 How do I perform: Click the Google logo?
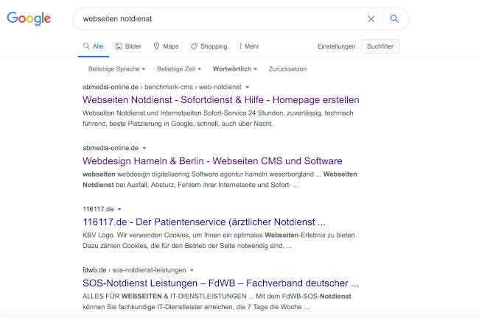coord(29,18)
